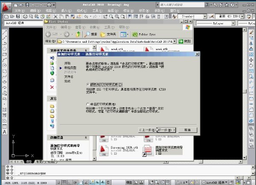Open the File menu in AutoCAD
This screenshot has width=256, height=185.
20,11
